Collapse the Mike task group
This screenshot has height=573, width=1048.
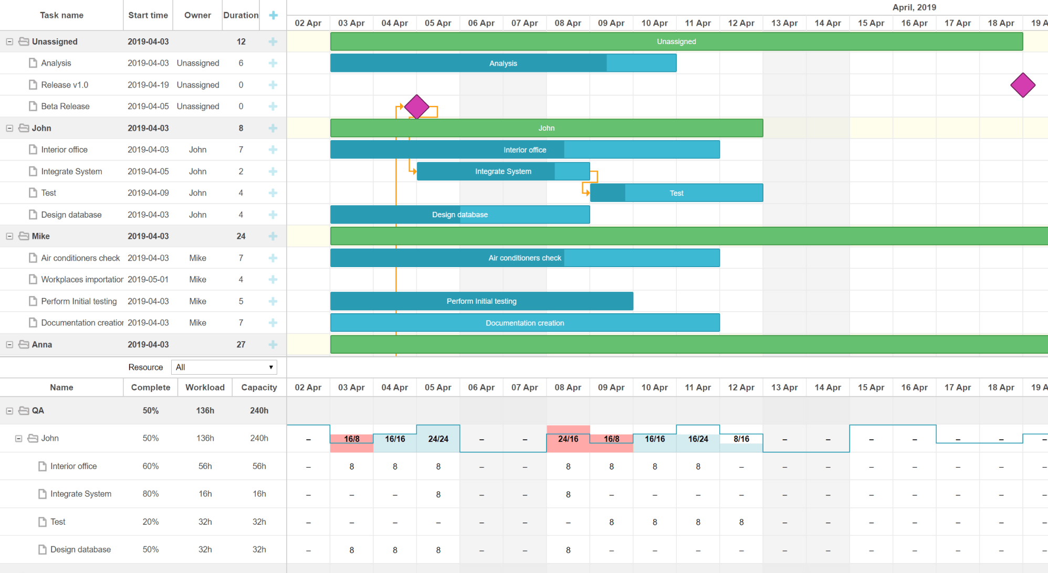point(9,236)
